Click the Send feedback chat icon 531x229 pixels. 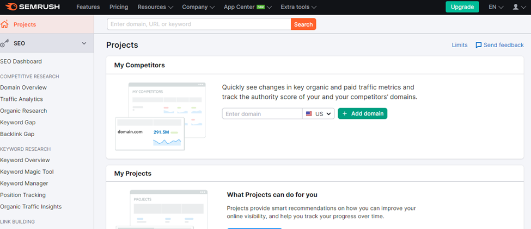pyautogui.click(x=479, y=45)
